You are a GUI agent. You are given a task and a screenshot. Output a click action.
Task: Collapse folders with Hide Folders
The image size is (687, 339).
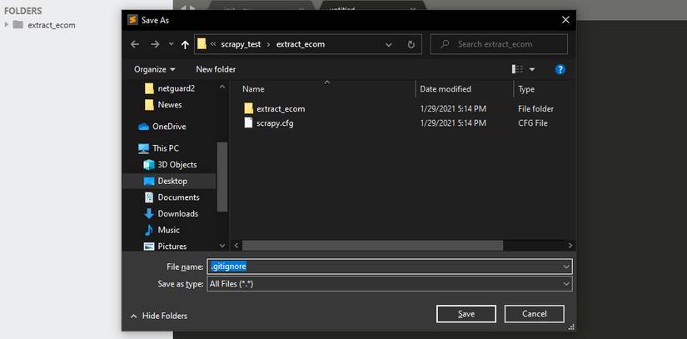click(x=160, y=316)
